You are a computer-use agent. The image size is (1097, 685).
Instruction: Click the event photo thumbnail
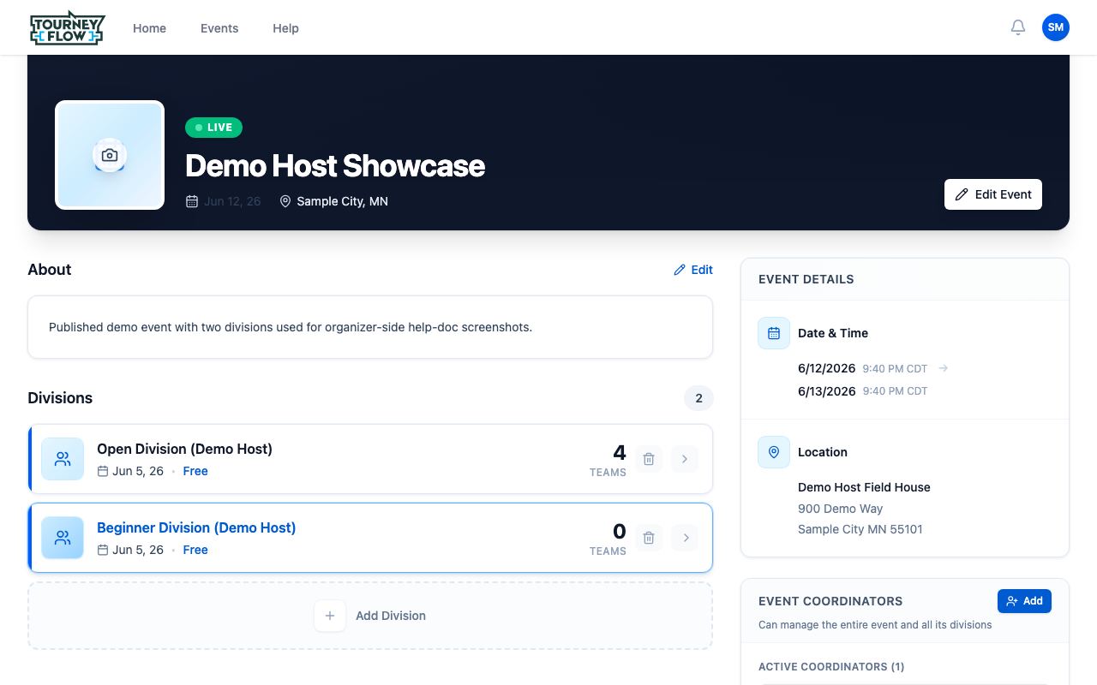110,155
